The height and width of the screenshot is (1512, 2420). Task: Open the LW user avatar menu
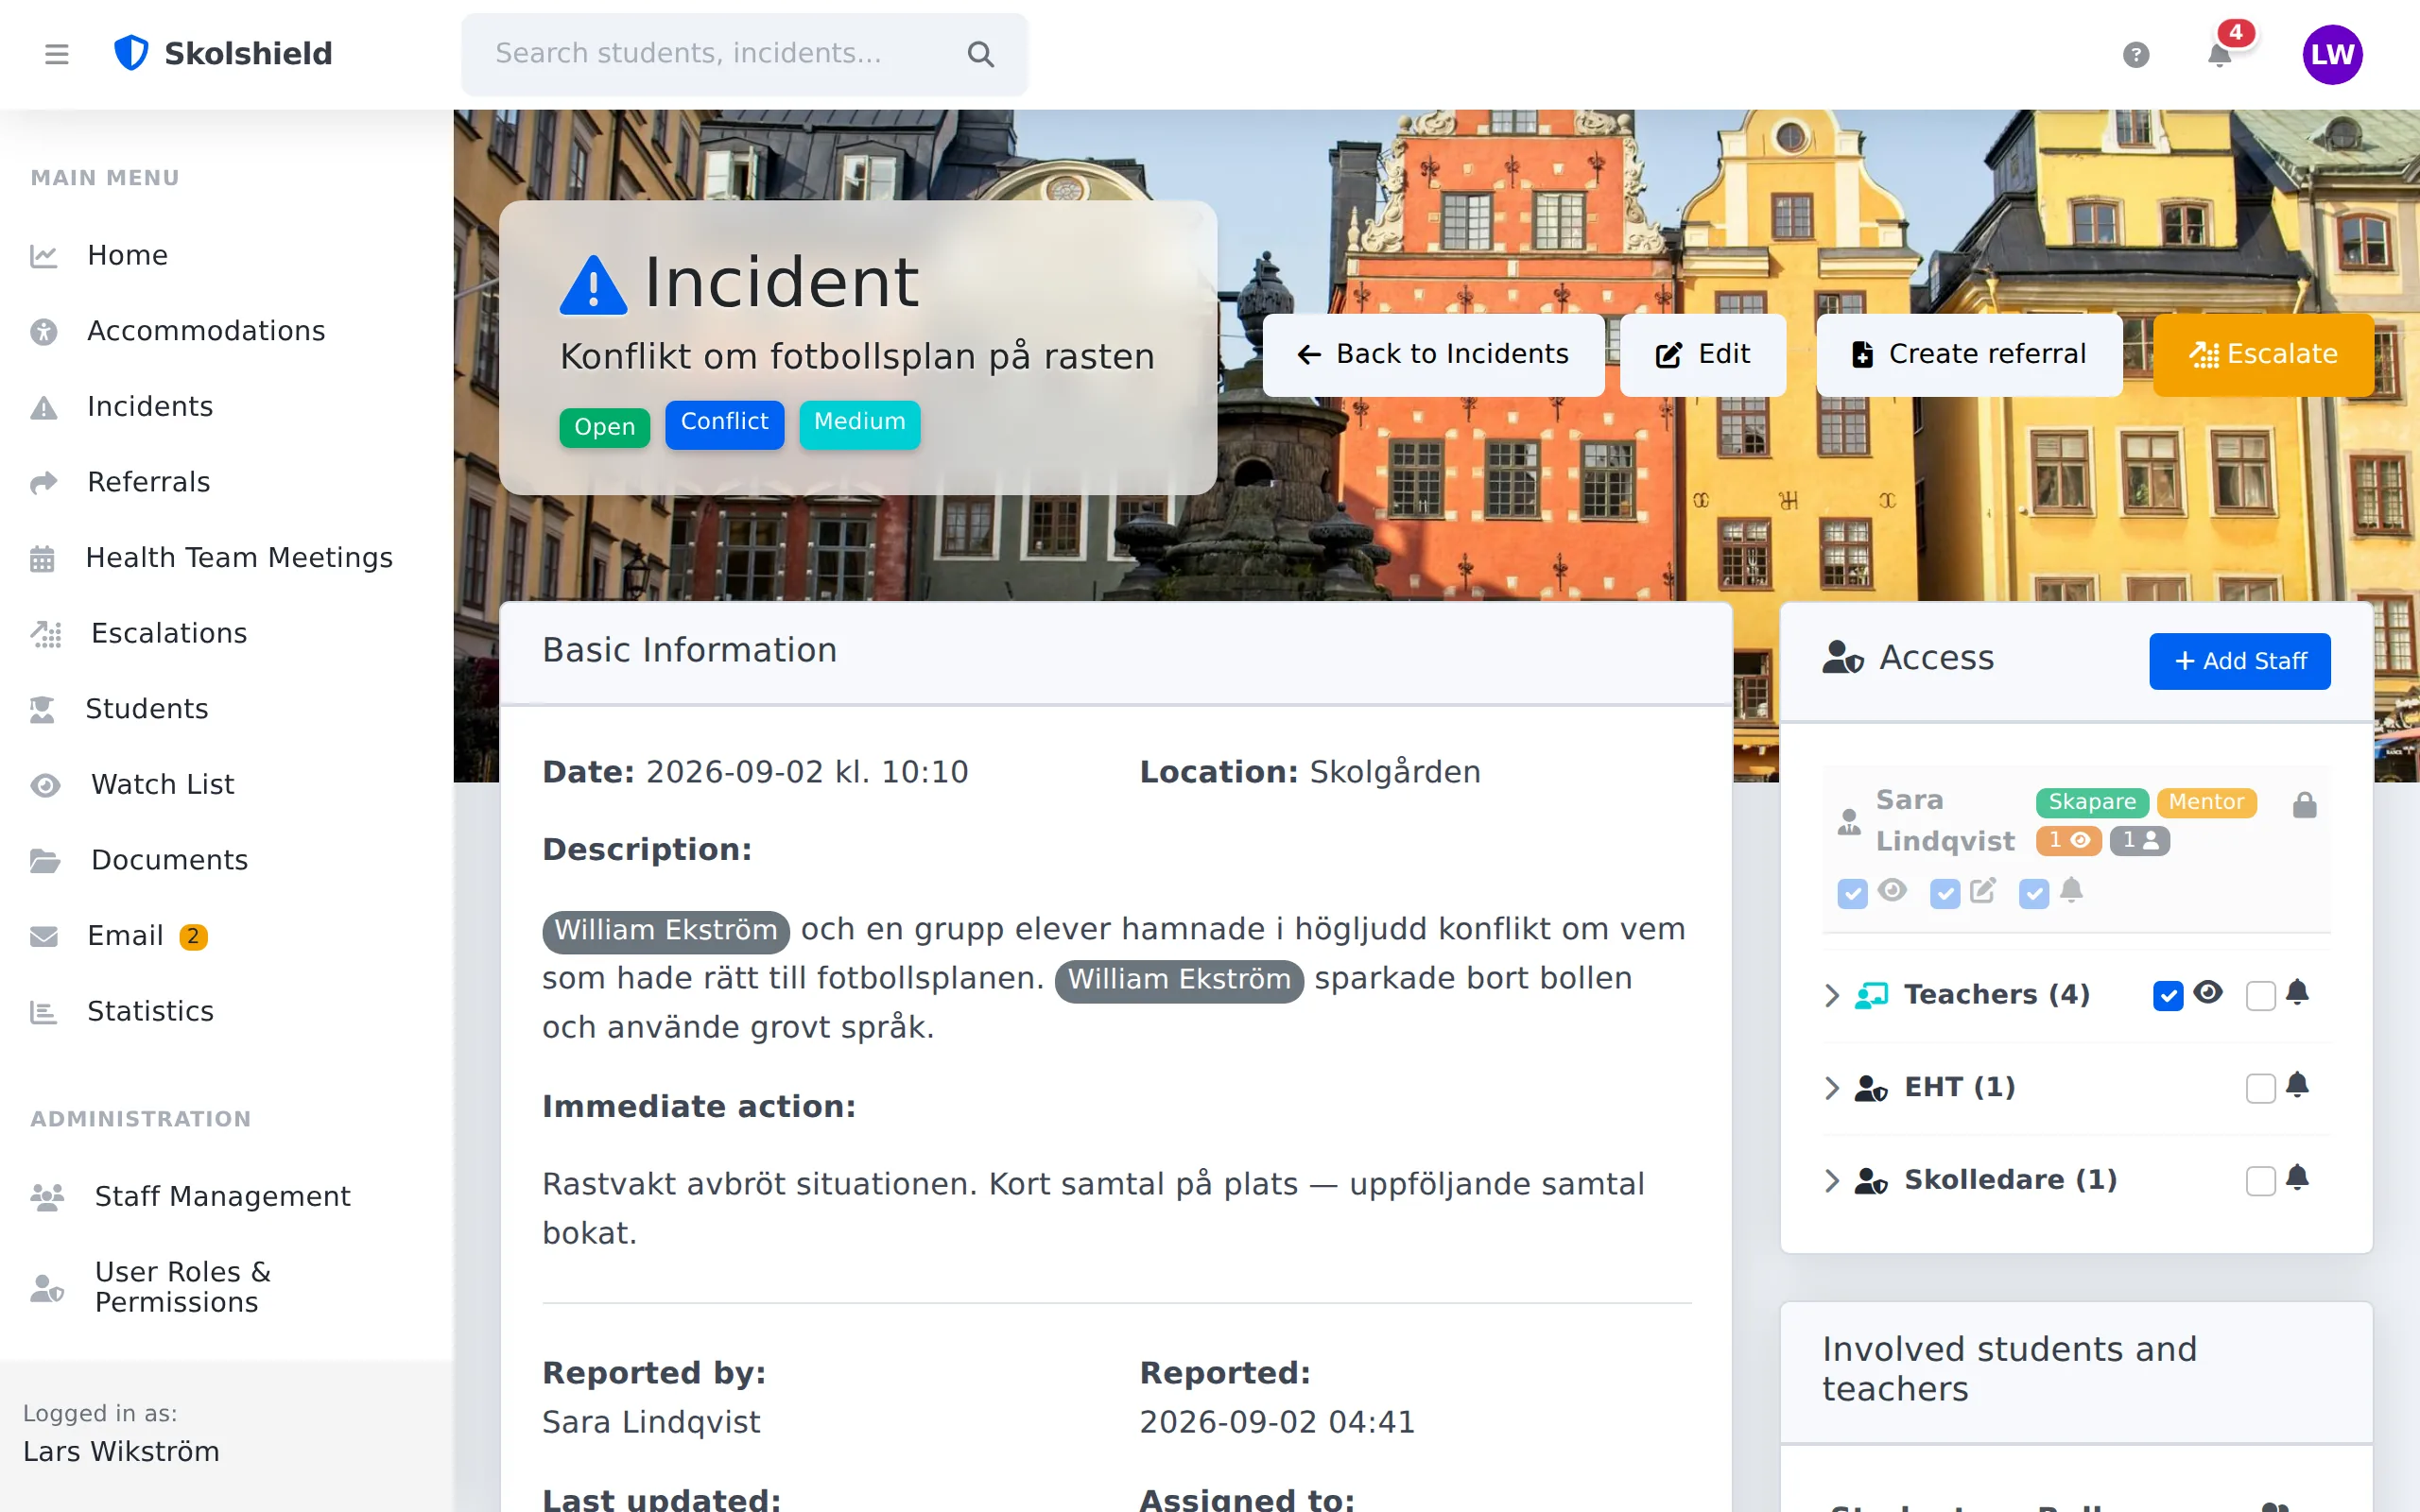click(2332, 54)
